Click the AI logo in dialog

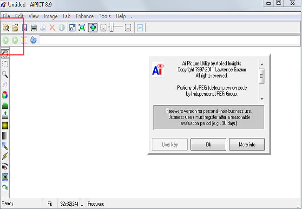[158, 70]
